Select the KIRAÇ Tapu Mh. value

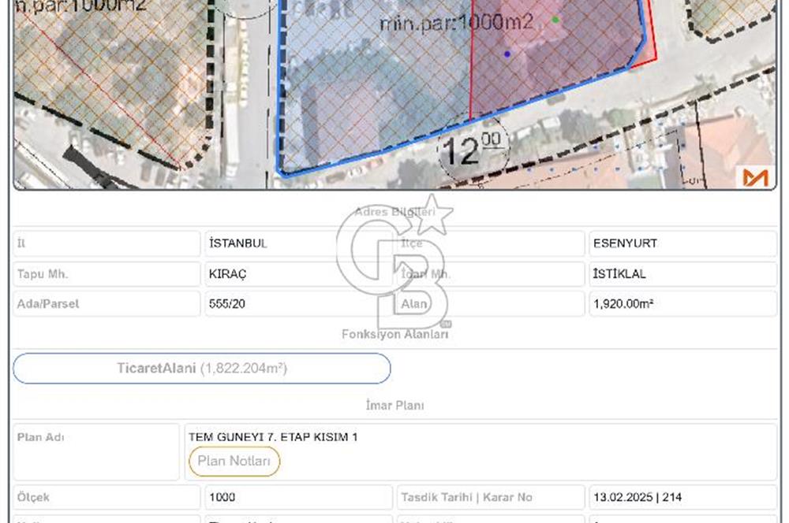(228, 274)
